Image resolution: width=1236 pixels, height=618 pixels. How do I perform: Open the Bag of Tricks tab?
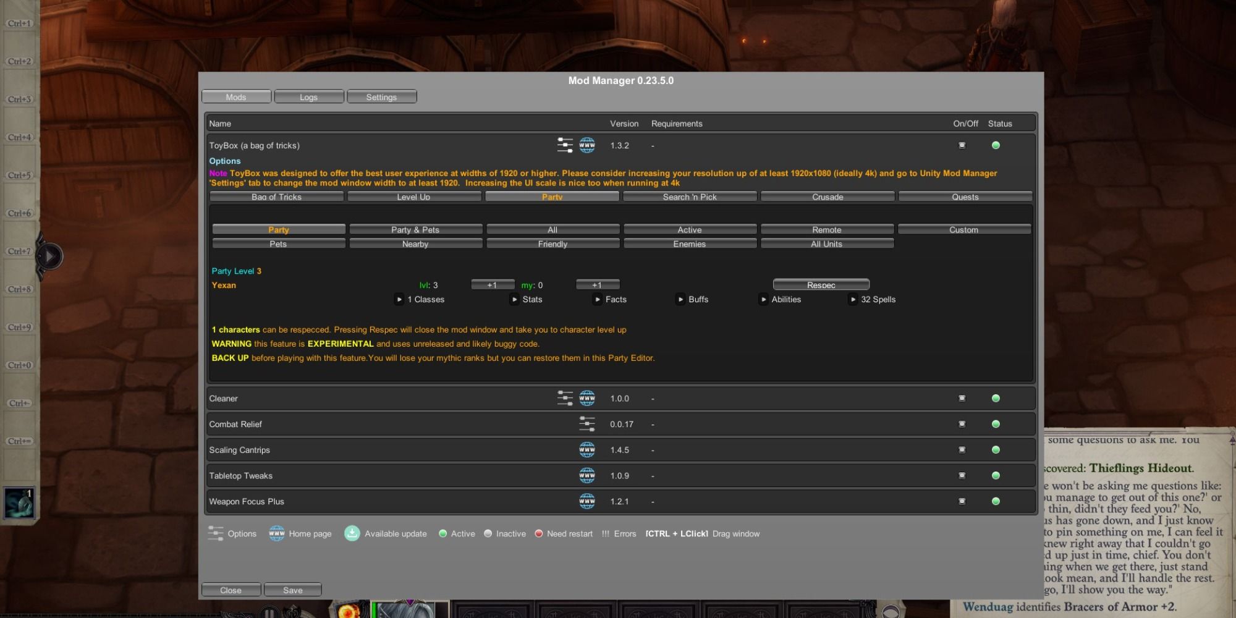276,197
